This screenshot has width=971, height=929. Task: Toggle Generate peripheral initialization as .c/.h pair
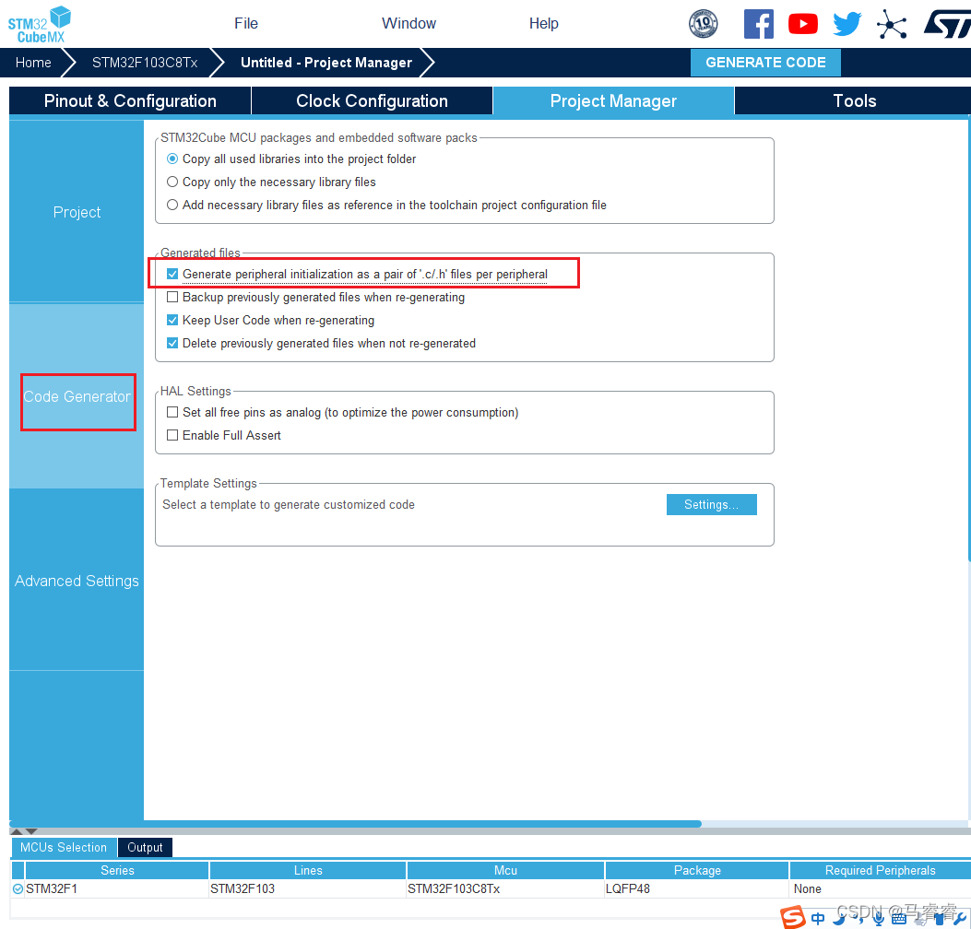tap(172, 274)
